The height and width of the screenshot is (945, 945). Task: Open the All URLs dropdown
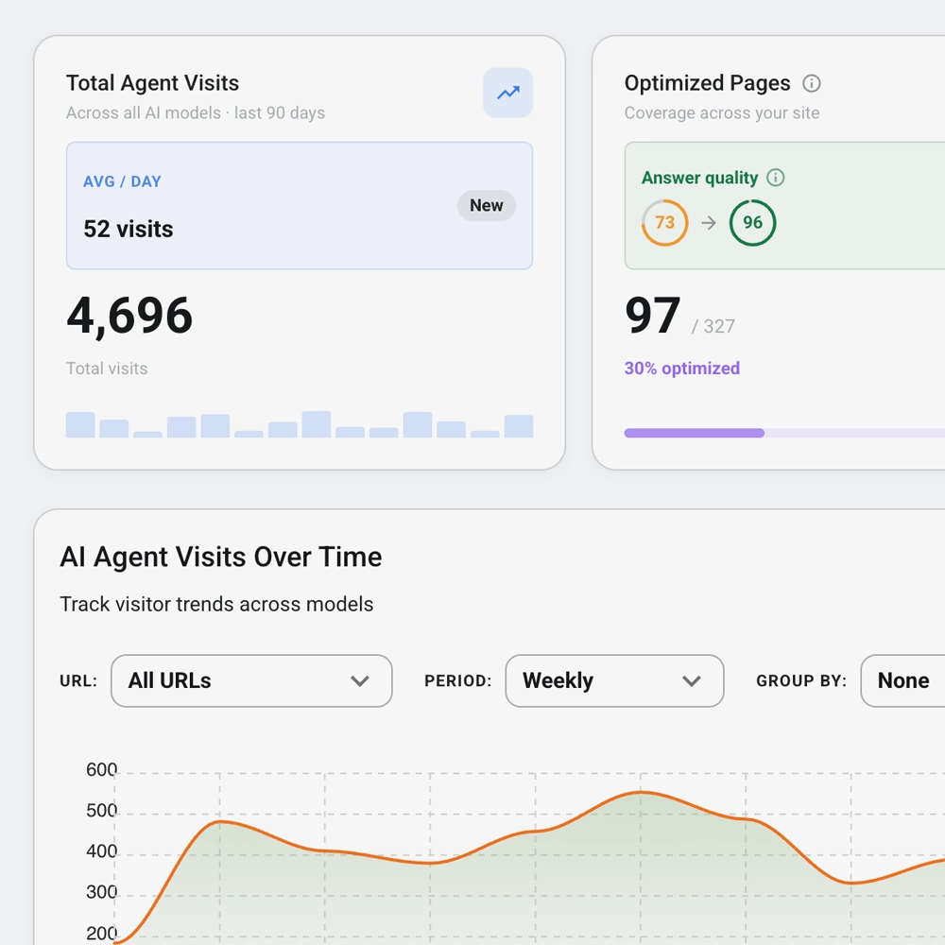click(x=251, y=681)
